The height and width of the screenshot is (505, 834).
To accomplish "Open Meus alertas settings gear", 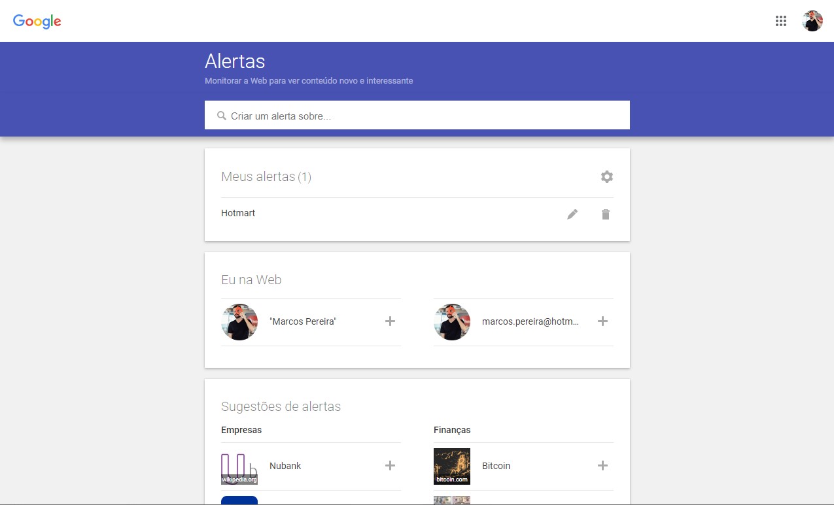I will click(607, 176).
